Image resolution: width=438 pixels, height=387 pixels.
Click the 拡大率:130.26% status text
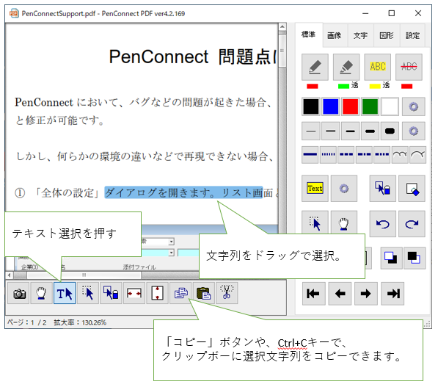80,322
